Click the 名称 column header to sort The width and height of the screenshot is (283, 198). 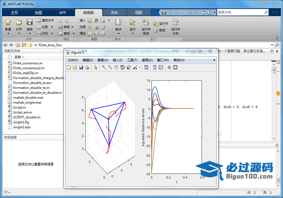(18, 57)
